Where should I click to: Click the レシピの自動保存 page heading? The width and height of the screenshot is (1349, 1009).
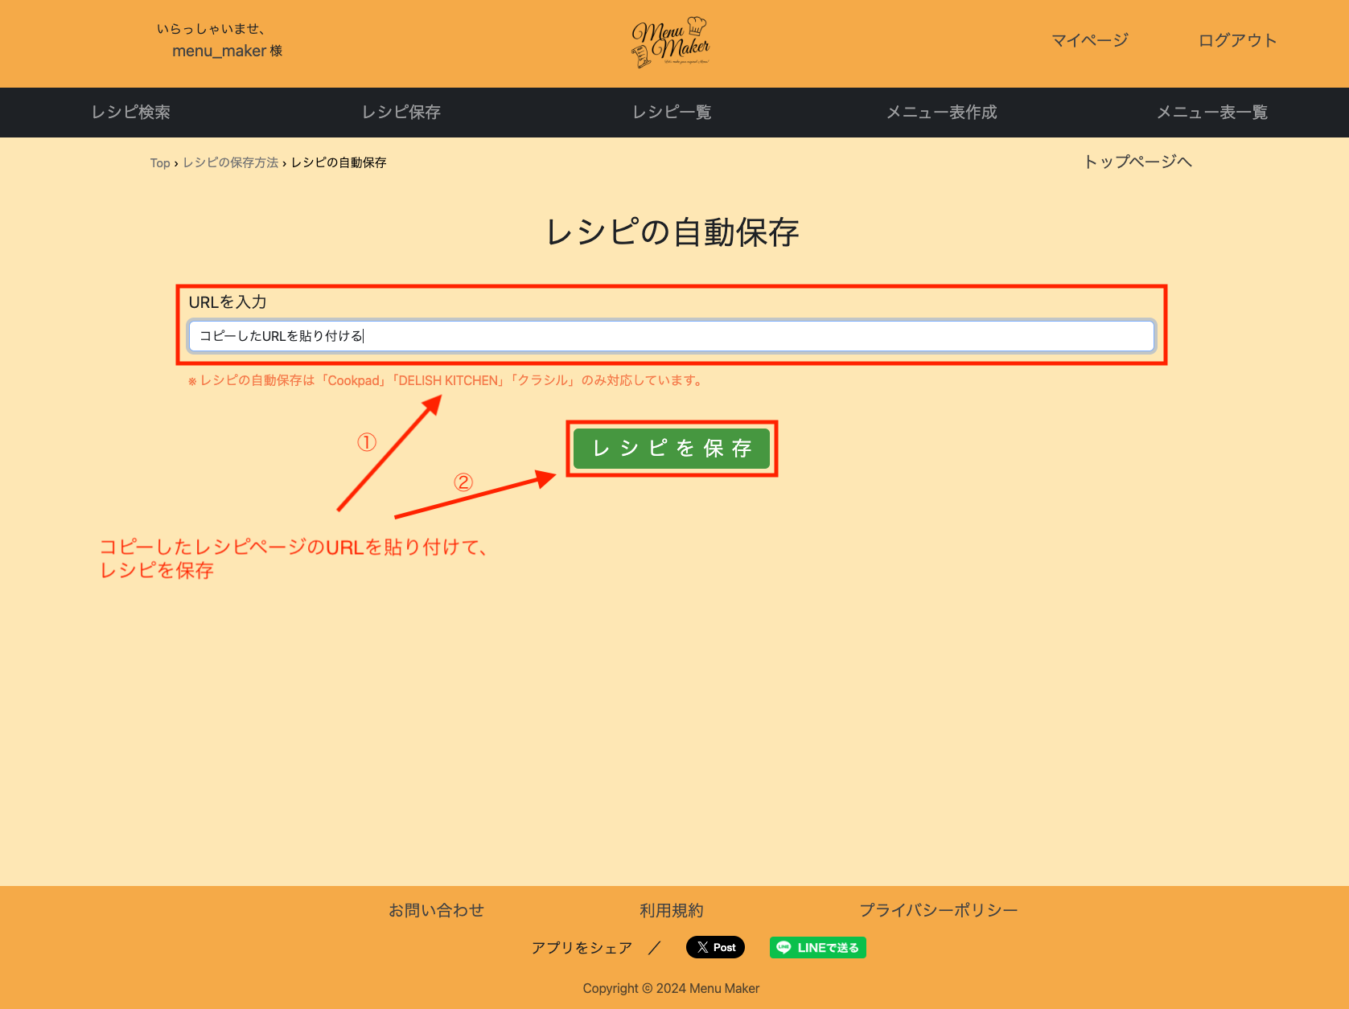[x=672, y=232]
